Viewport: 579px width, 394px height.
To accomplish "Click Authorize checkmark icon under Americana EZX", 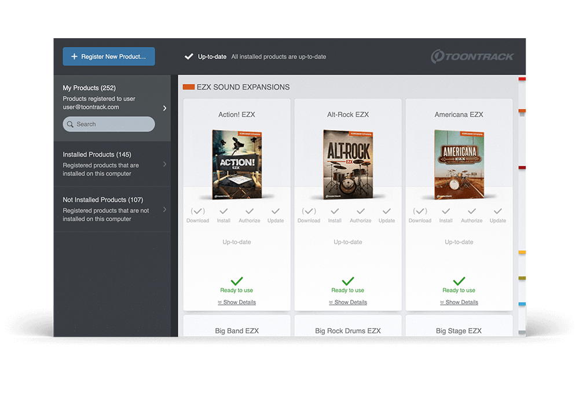I will [x=471, y=212].
